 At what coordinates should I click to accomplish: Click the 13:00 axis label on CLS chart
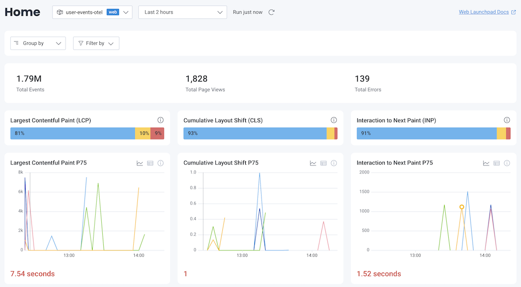(x=242, y=255)
